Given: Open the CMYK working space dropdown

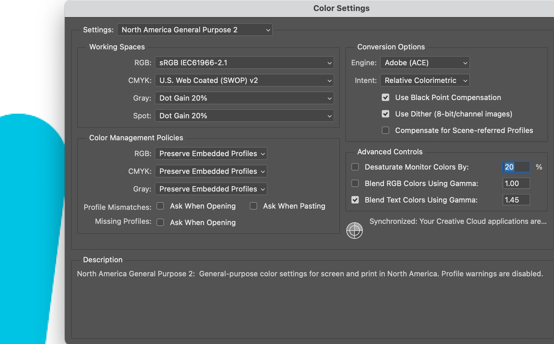Looking at the screenshot, I should tap(244, 81).
